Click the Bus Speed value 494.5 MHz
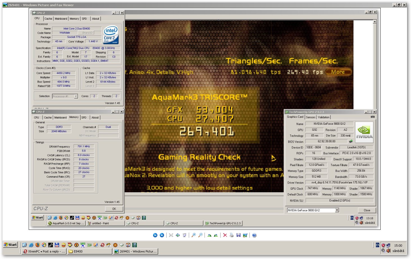 coord(63,82)
